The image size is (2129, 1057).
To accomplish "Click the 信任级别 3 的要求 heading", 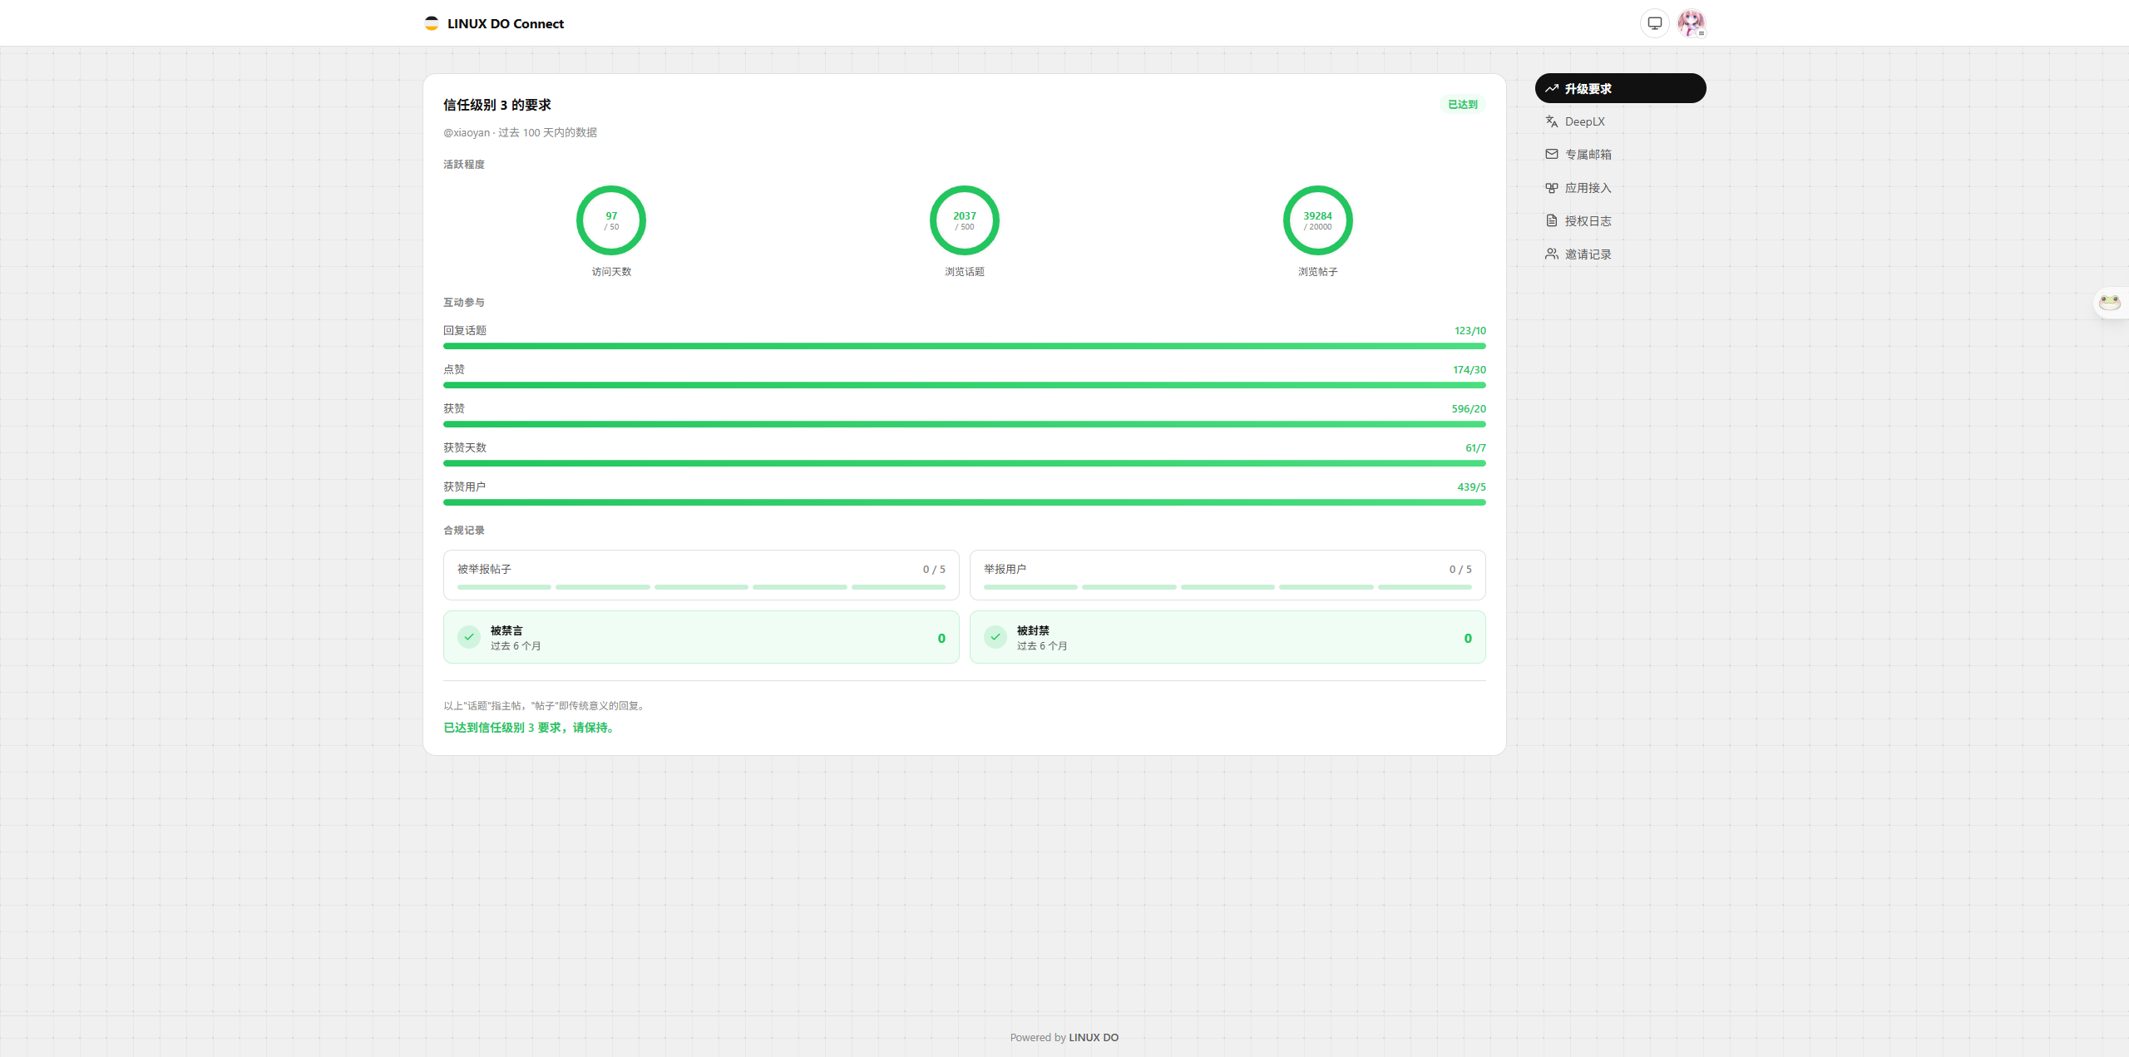I will (x=496, y=105).
